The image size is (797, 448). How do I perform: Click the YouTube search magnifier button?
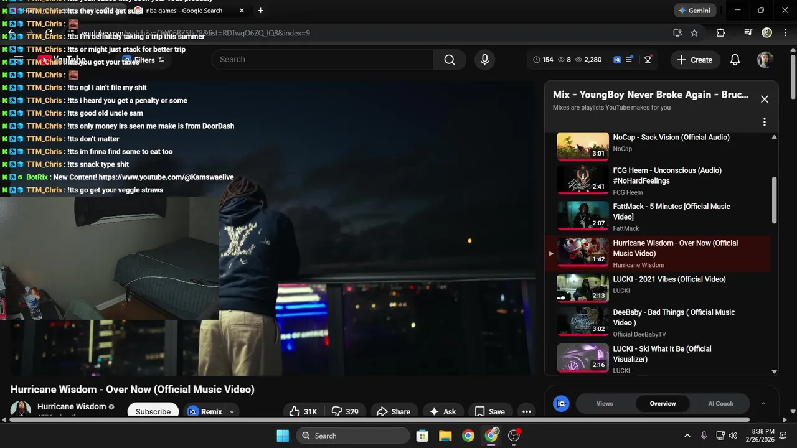coord(449,60)
